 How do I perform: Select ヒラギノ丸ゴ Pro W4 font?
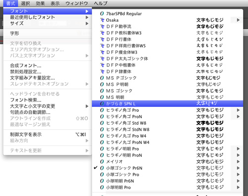167,136
